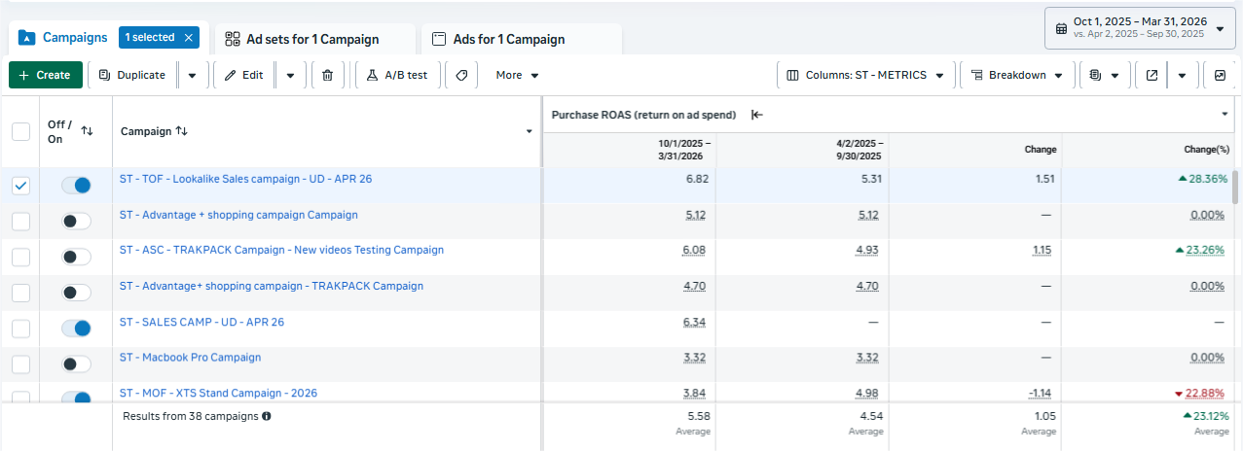Screen dimensions: 1243x451
Task: Switch to Ads for 1 Campaign tab
Action: (x=520, y=39)
